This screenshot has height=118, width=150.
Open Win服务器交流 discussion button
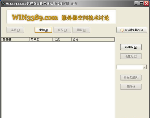(x=132, y=30)
